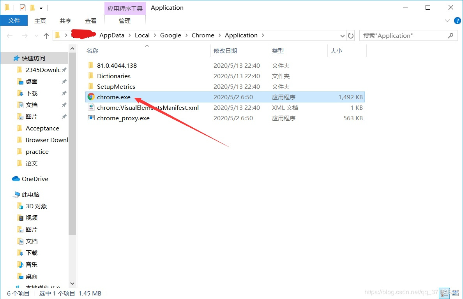Switch to the 查看 ribbon tab

click(x=90, y=21)
